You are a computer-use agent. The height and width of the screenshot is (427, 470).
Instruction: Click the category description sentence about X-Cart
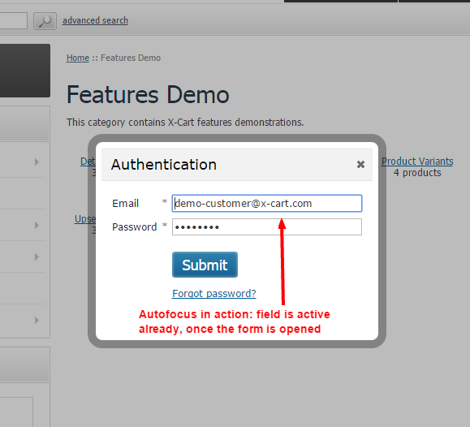[x=185, y=123]
